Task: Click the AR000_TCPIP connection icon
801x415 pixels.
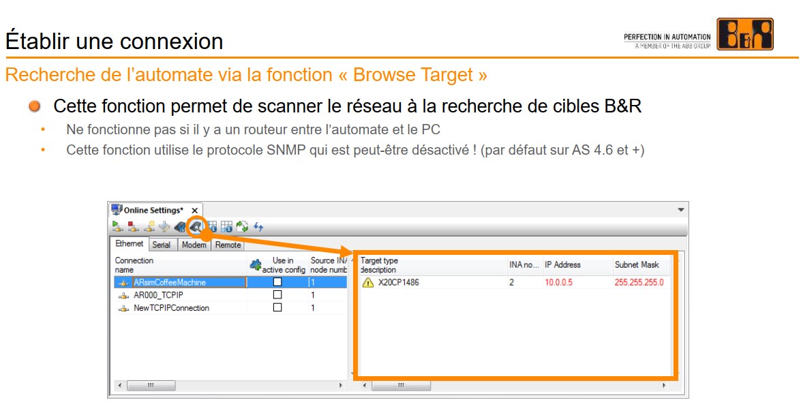Action: (123, 295)
